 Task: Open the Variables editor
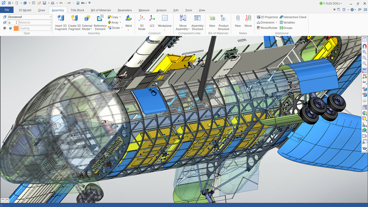tap(287, 22)
